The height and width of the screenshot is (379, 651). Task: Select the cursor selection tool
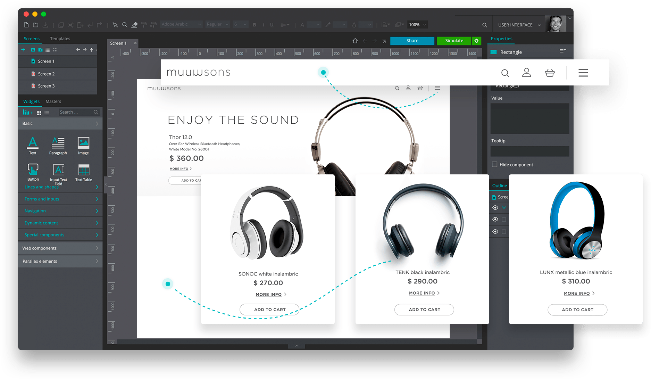115,24
